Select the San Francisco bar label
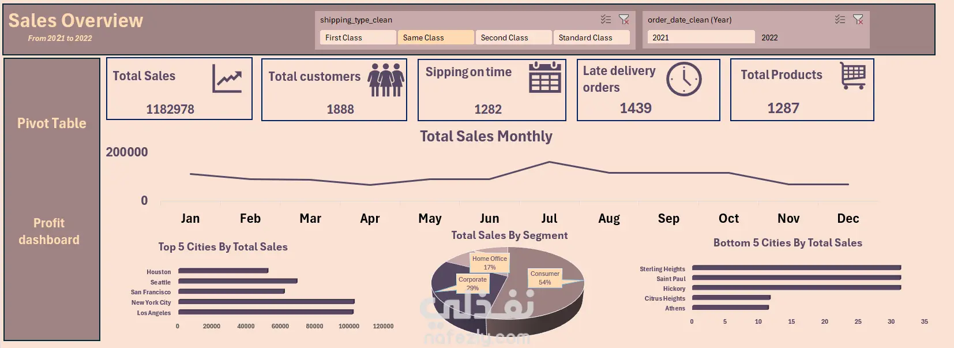Viewport: 954px width, 348px height. tap(151, 292)
